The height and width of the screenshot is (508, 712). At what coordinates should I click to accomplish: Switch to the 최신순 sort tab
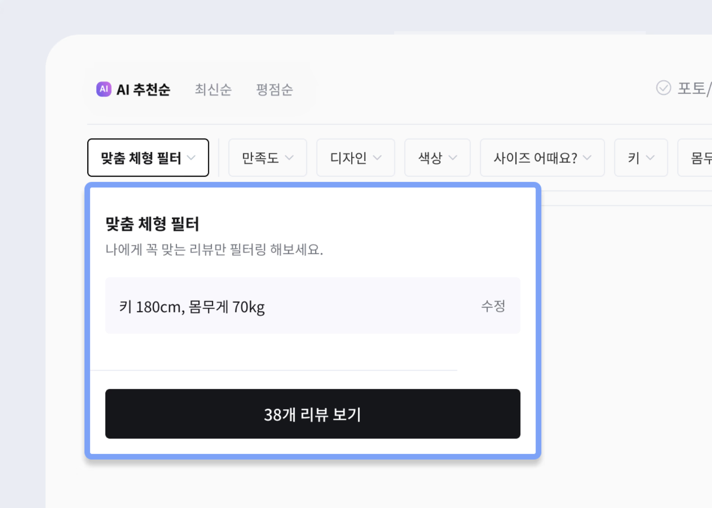213,89
